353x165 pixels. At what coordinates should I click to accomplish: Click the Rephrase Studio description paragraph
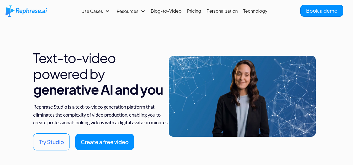point(101,115)
